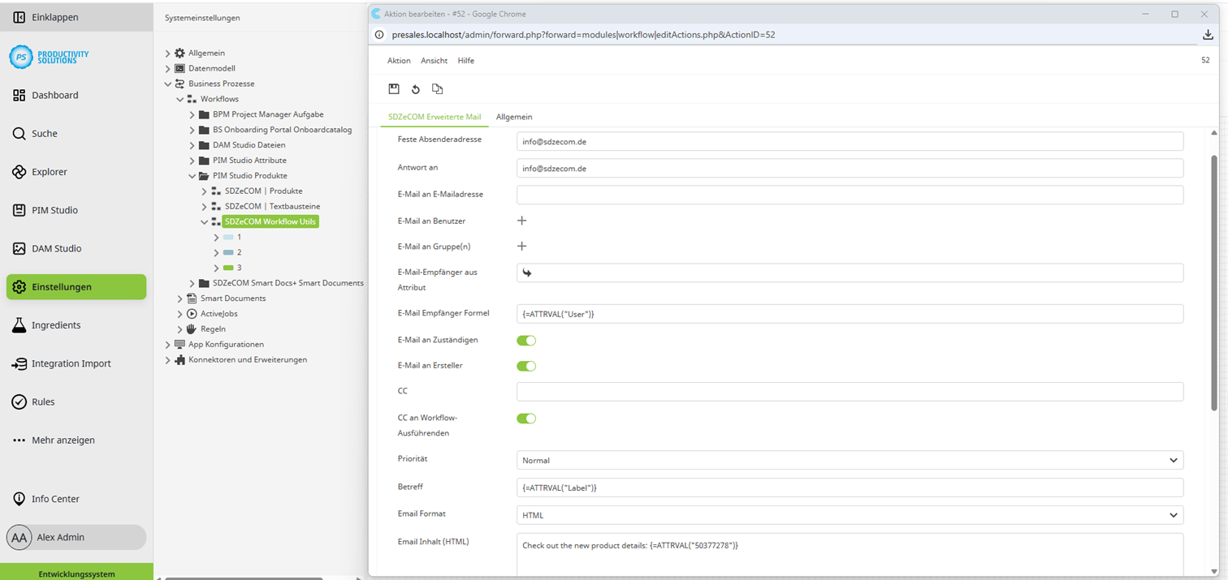The height and width of the screenshot is (580, 1228).
Task: Click the attribute picker icon in E-Mail-Empfänger aus Attribut
Action: [527, 273]
